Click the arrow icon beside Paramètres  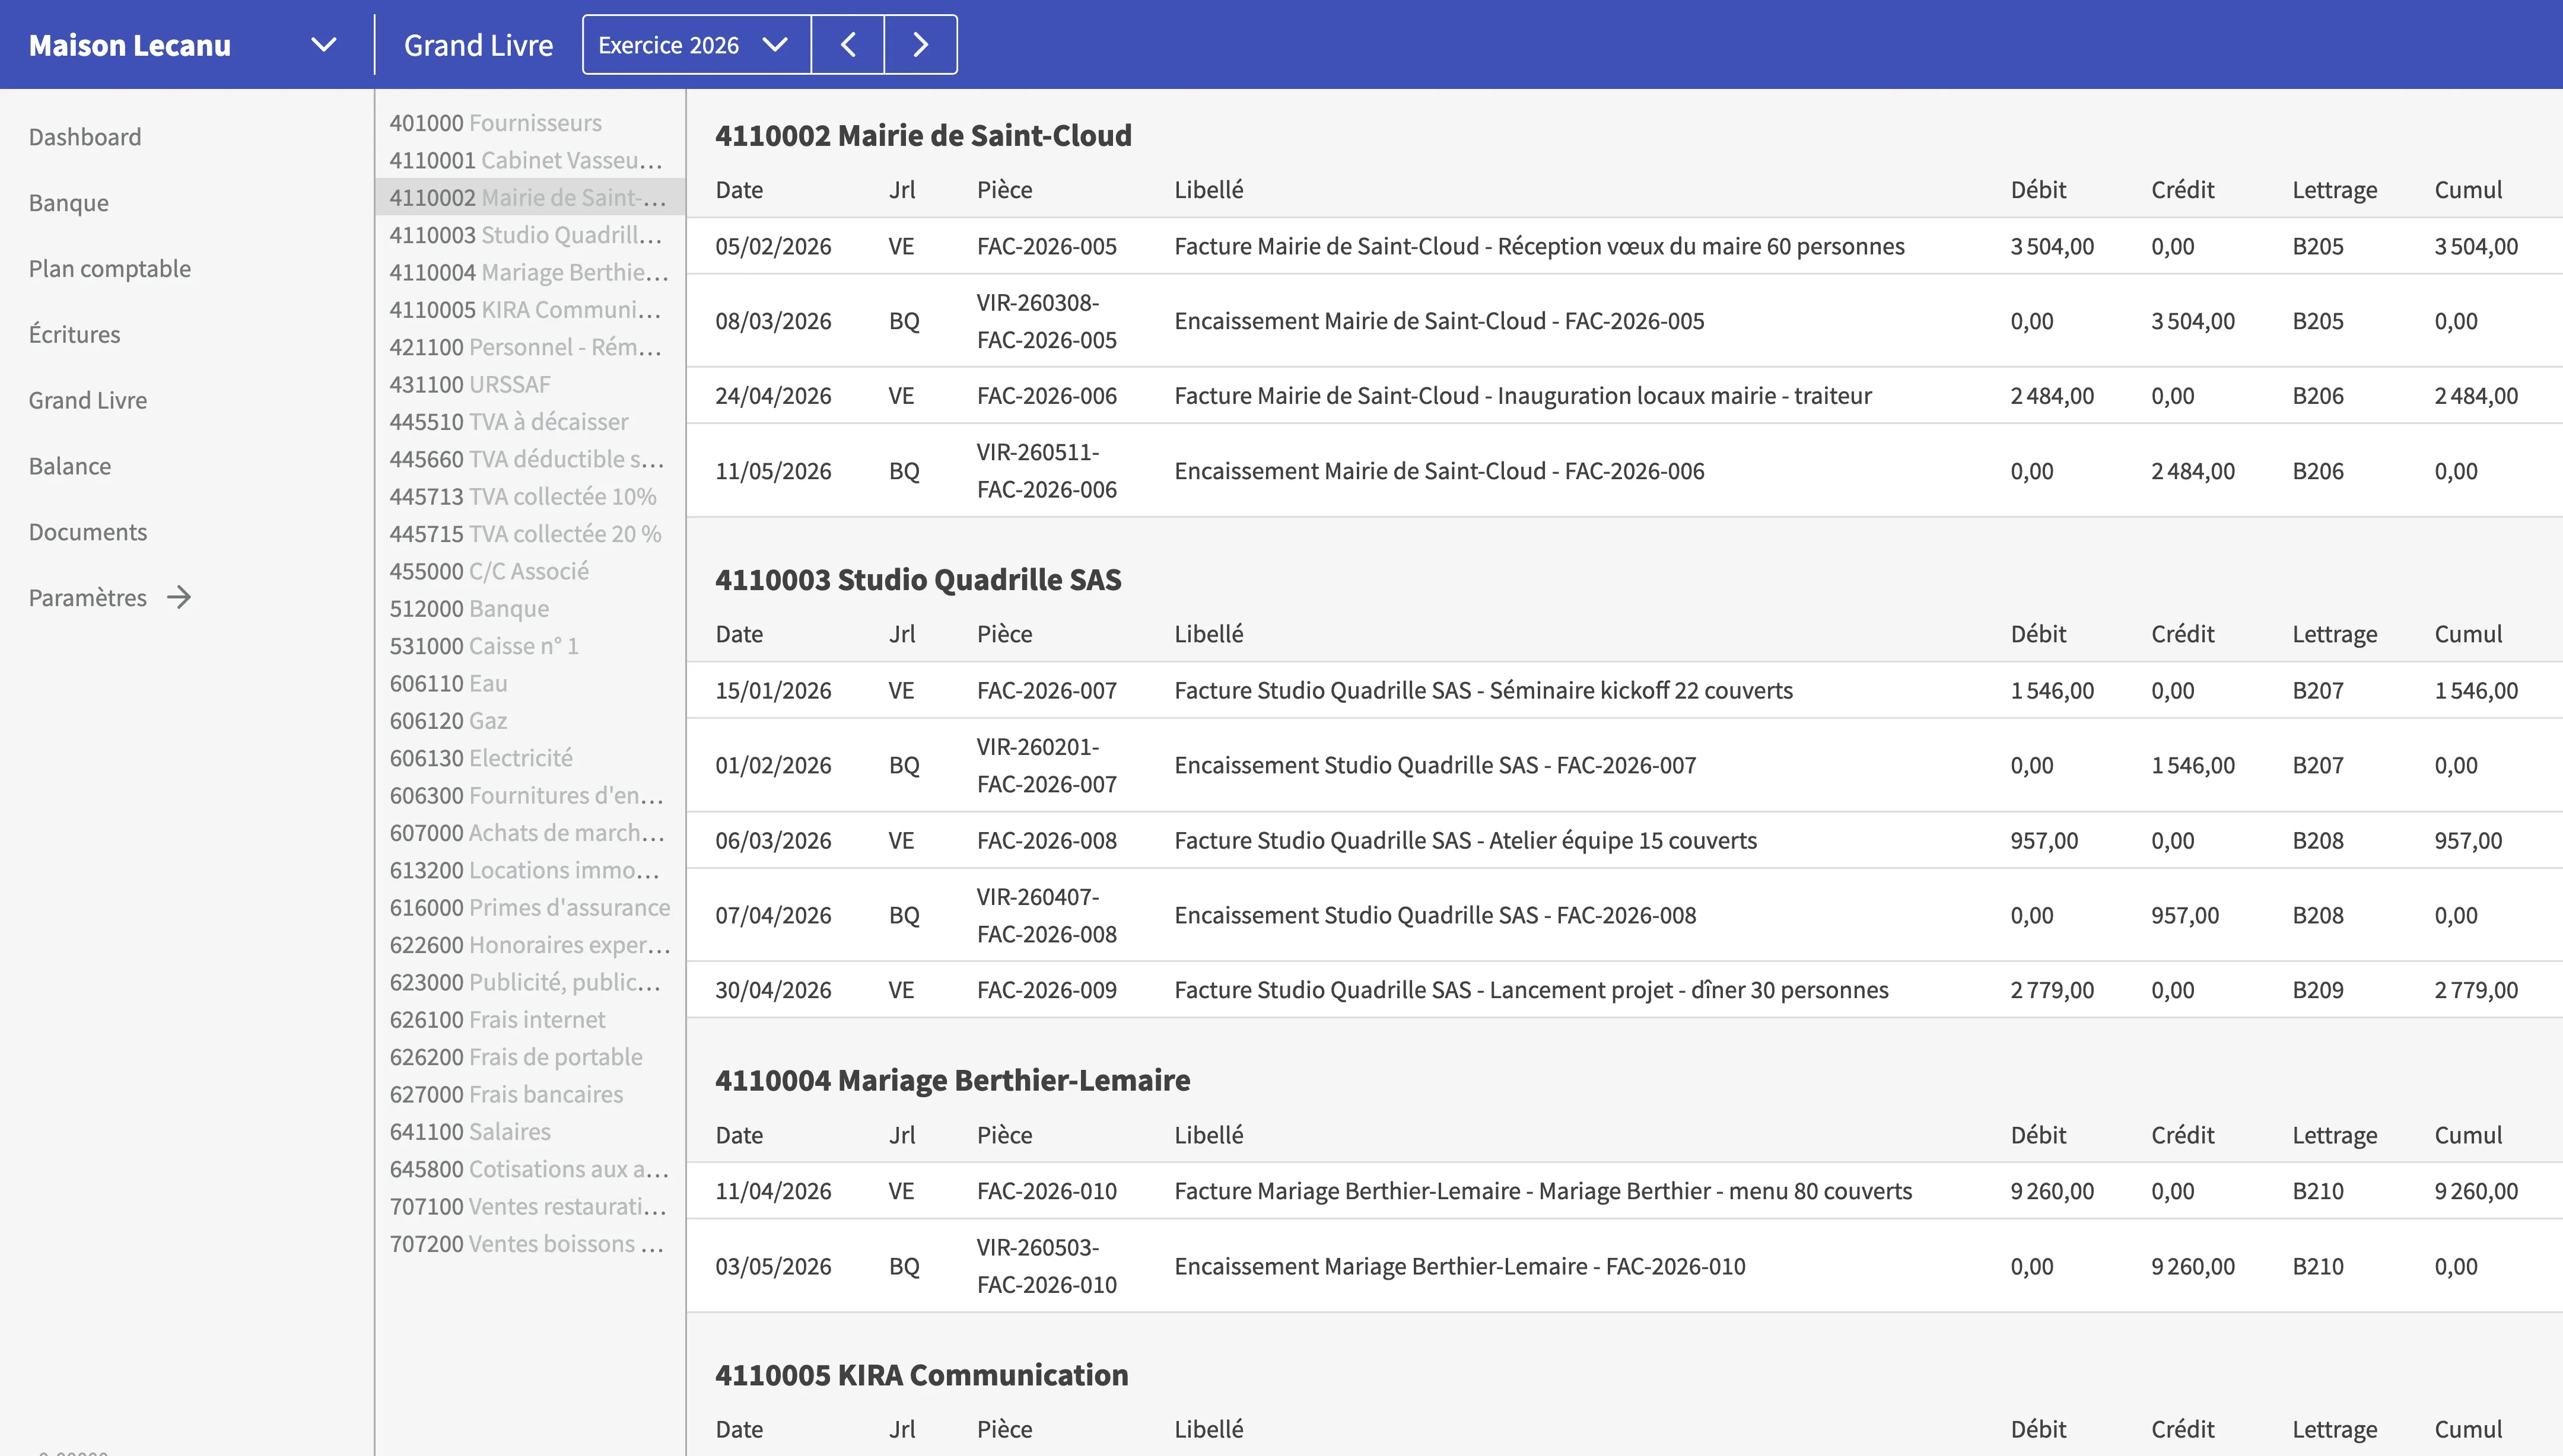(x=179, y=598)
